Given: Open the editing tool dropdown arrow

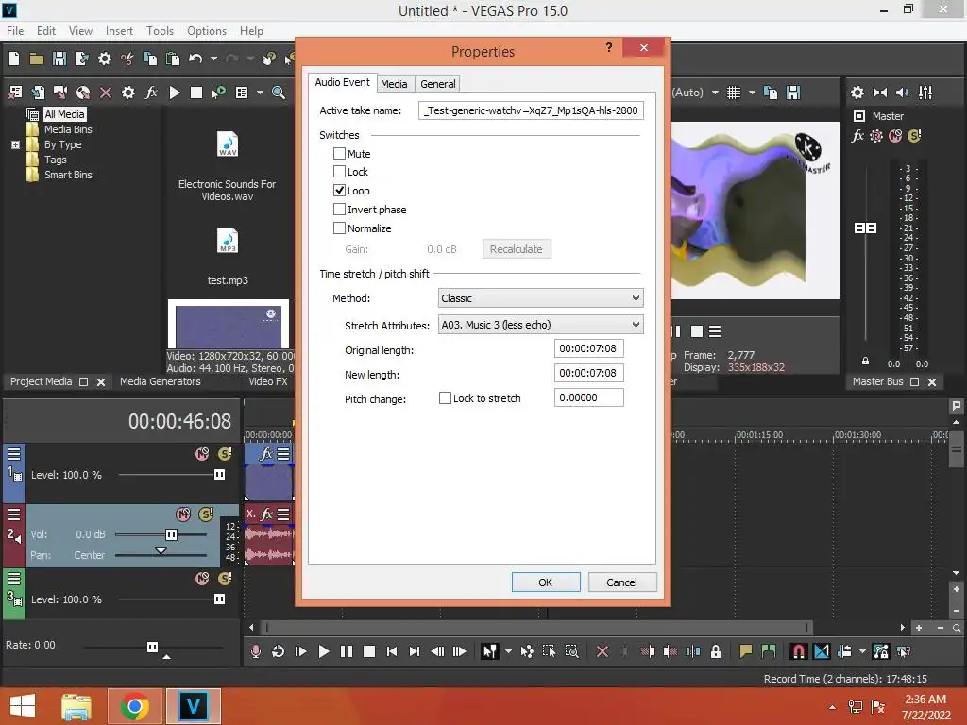Looking at the screenshot, I should 508,651.
